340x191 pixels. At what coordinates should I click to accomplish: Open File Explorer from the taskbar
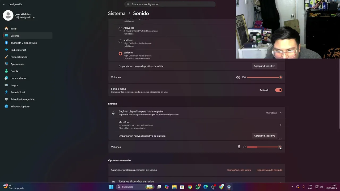pos(174,187)
